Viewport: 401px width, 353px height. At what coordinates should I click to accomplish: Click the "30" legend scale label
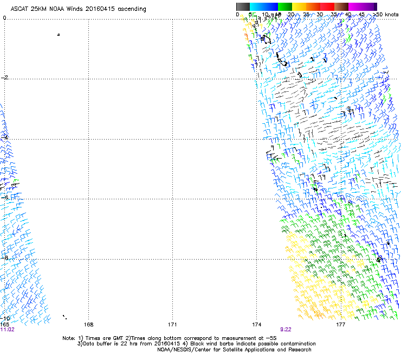point(320,14)
